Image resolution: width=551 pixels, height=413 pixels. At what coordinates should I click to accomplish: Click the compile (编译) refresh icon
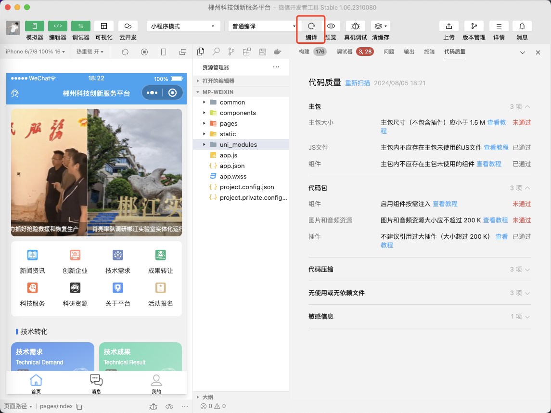[311, 26]
